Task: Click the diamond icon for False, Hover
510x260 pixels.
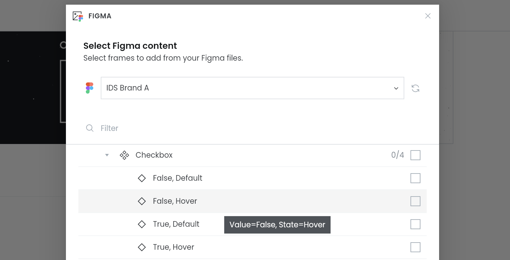Action: tap(142, 201)
